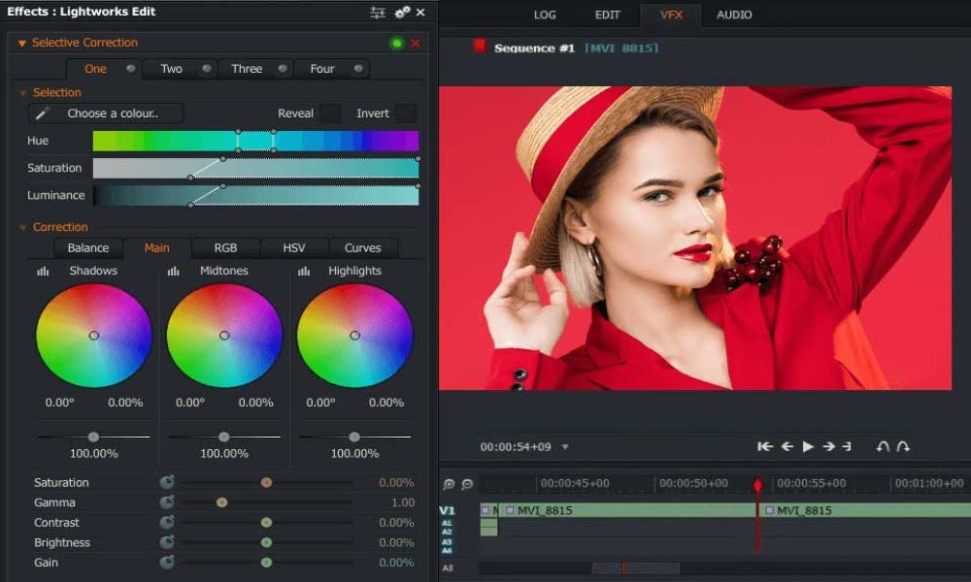This screenshot has width=971, height=582.
Task: Switch to the AUDIO tab
Action: point(734,15)
